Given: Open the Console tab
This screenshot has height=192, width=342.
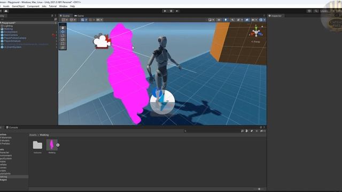Looking at the screenshot, I should [12, 127].
